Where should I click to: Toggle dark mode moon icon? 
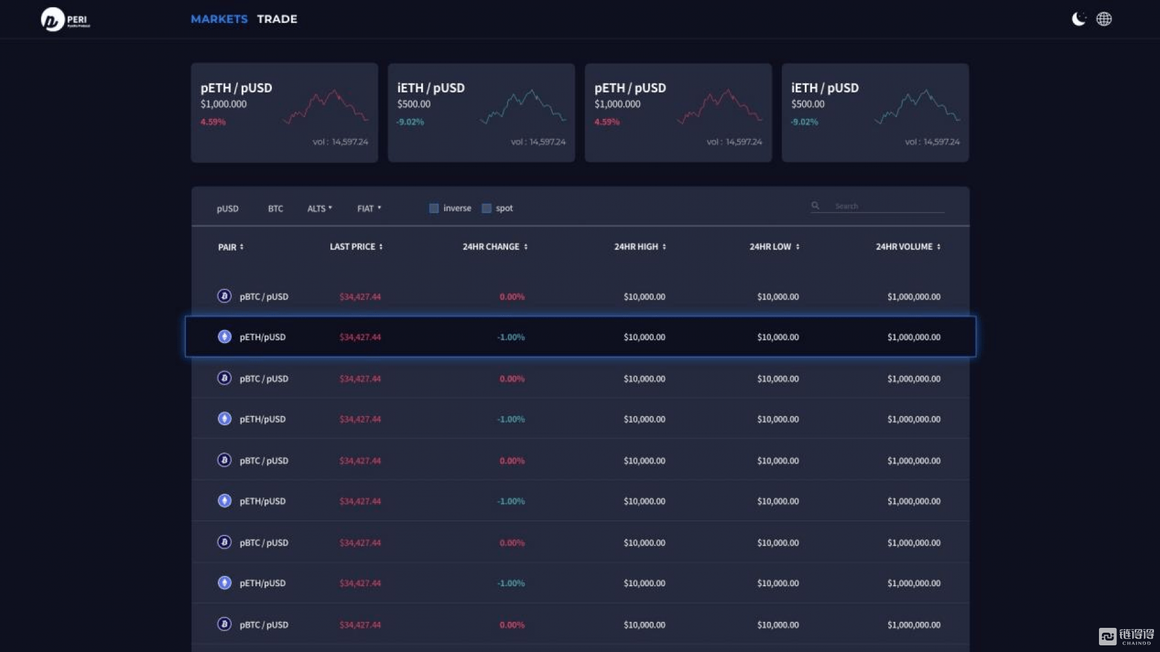1078,19
